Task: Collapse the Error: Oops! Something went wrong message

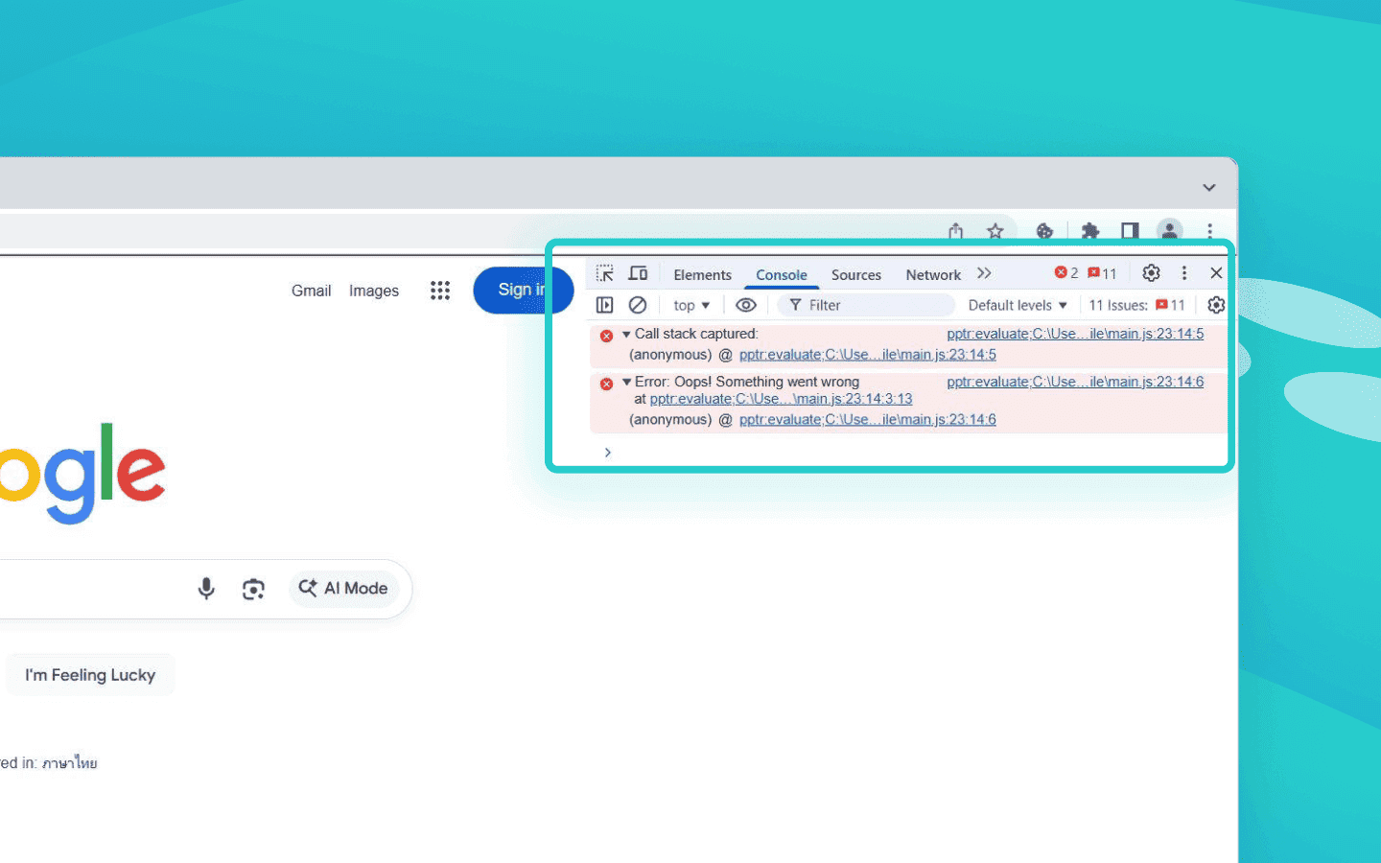Action: [626, 382]
